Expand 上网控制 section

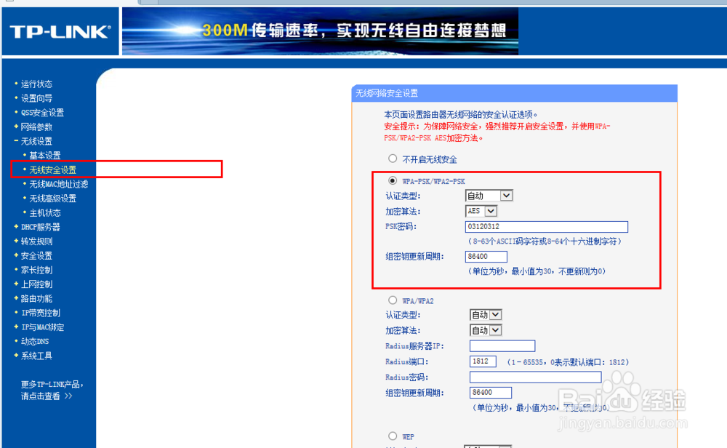tap(36, 284)
